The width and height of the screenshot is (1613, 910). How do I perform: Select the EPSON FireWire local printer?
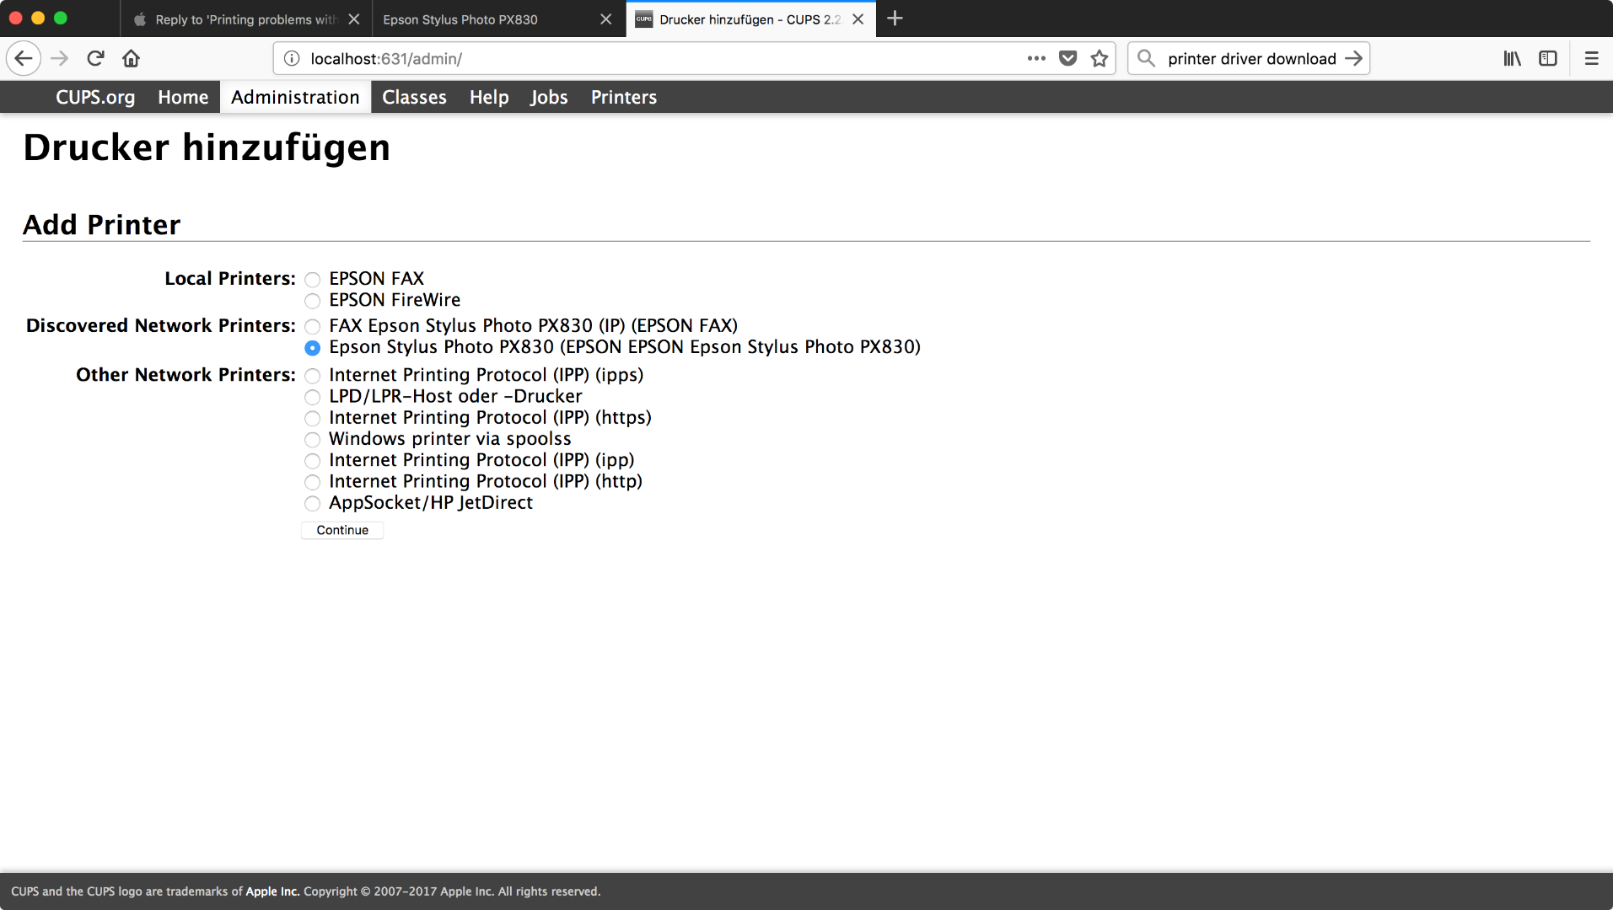313,301
